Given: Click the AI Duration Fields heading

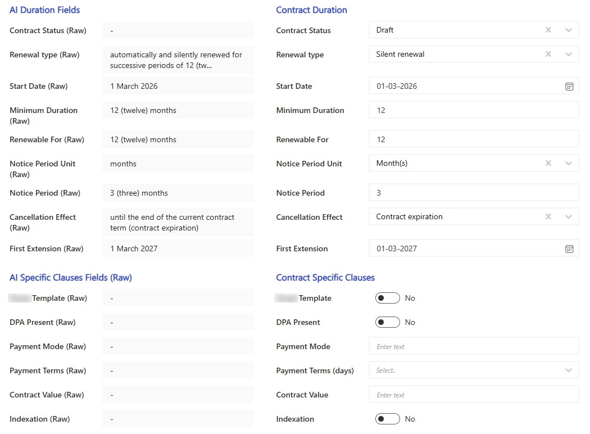Looking at the screenshot, I should click(45, 10).
